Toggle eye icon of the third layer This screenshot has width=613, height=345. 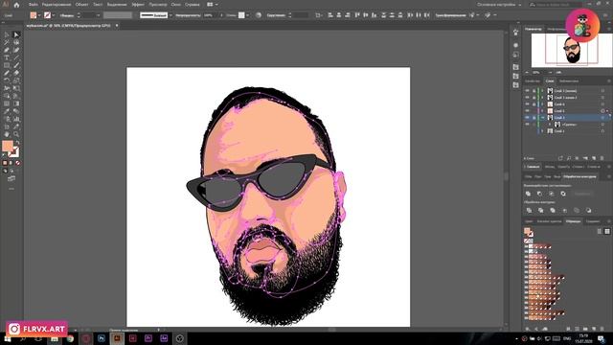pos(527,104)
